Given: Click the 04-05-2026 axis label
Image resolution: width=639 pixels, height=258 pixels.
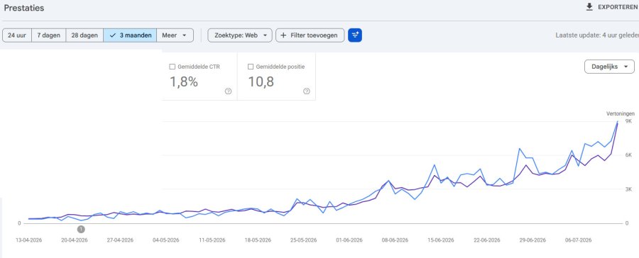Looking at the screenshot, I should pos(166,240).
